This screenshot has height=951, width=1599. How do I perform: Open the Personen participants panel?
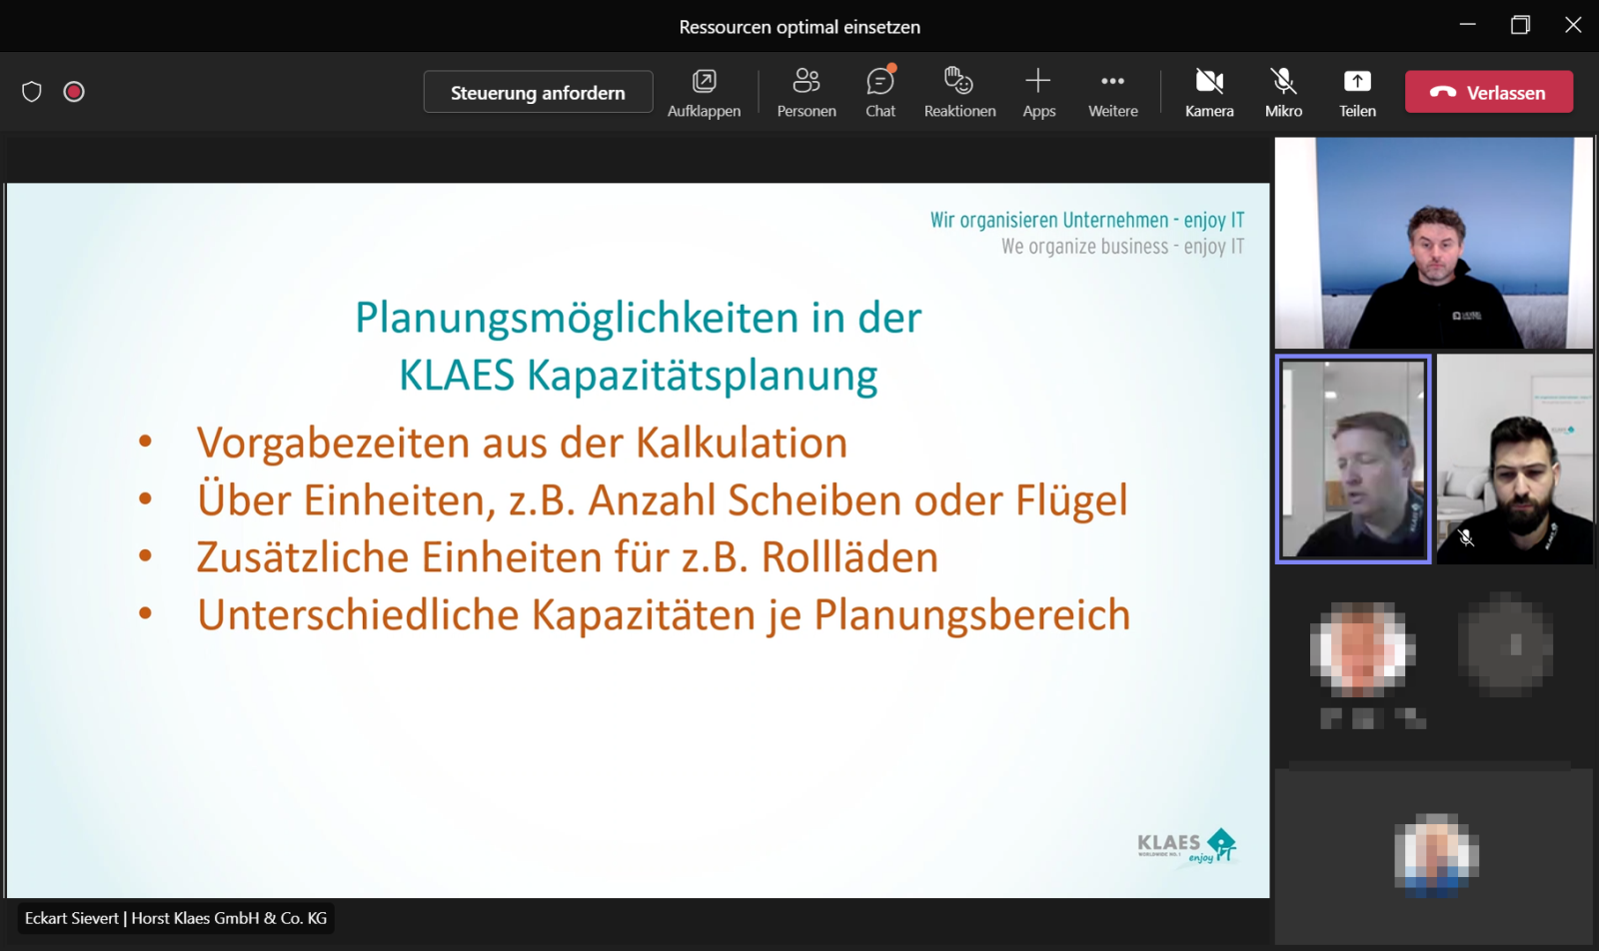tap(806, 93)
